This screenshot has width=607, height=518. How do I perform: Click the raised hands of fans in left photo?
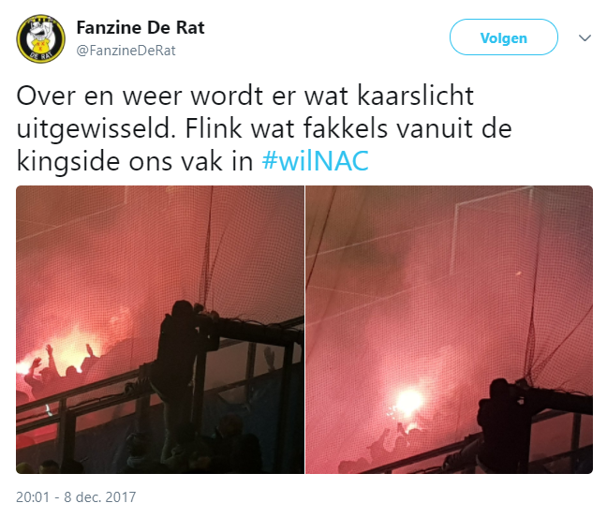pos(62,362)
